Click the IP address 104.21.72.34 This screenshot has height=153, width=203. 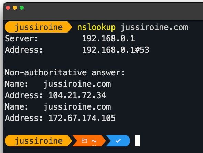click(x=77, y=95)
